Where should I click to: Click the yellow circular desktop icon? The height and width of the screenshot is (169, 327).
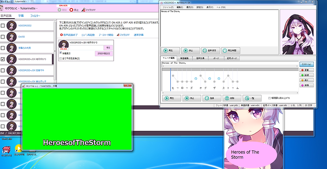[x=18, y=148]
